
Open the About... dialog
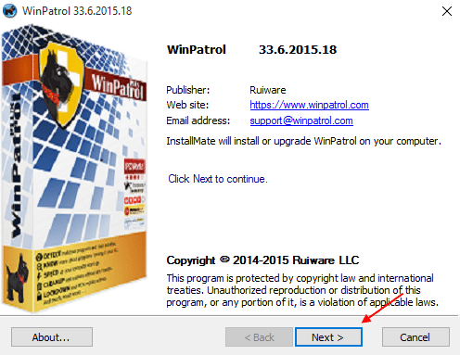point(52,337)
